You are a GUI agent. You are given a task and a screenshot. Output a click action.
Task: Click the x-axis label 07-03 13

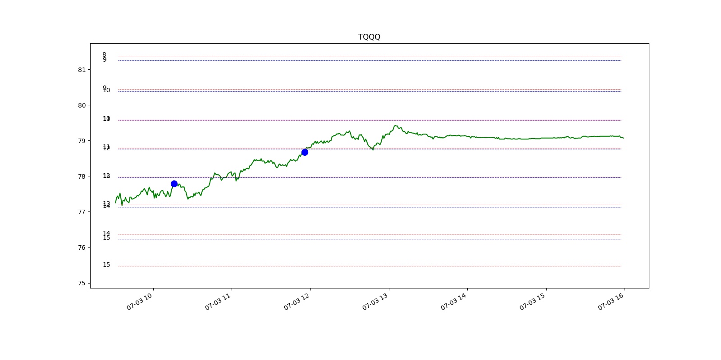pyautogui.click(x=375, y=301)
